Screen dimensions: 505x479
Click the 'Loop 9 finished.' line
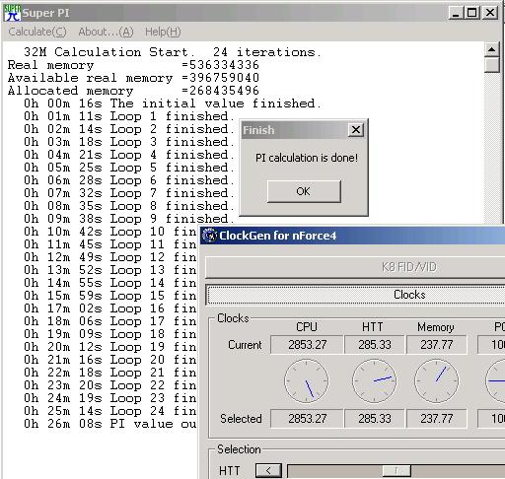tap(129, 219)
